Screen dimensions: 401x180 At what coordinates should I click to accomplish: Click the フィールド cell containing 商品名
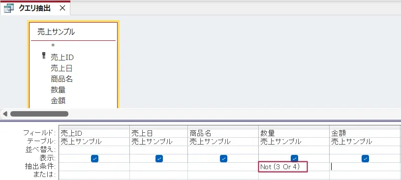(223, 133)
